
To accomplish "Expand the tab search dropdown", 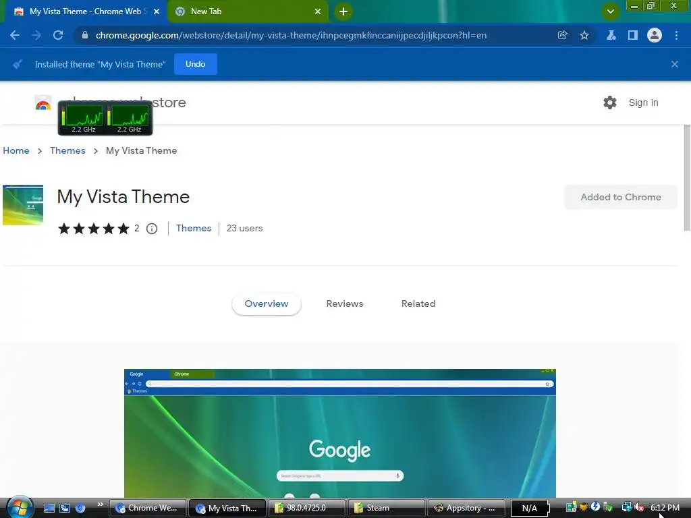I will click(x=610, y=11).
